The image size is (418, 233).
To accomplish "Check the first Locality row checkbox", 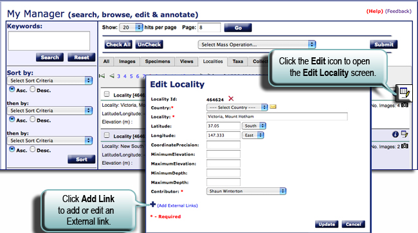I will [107, 94].
